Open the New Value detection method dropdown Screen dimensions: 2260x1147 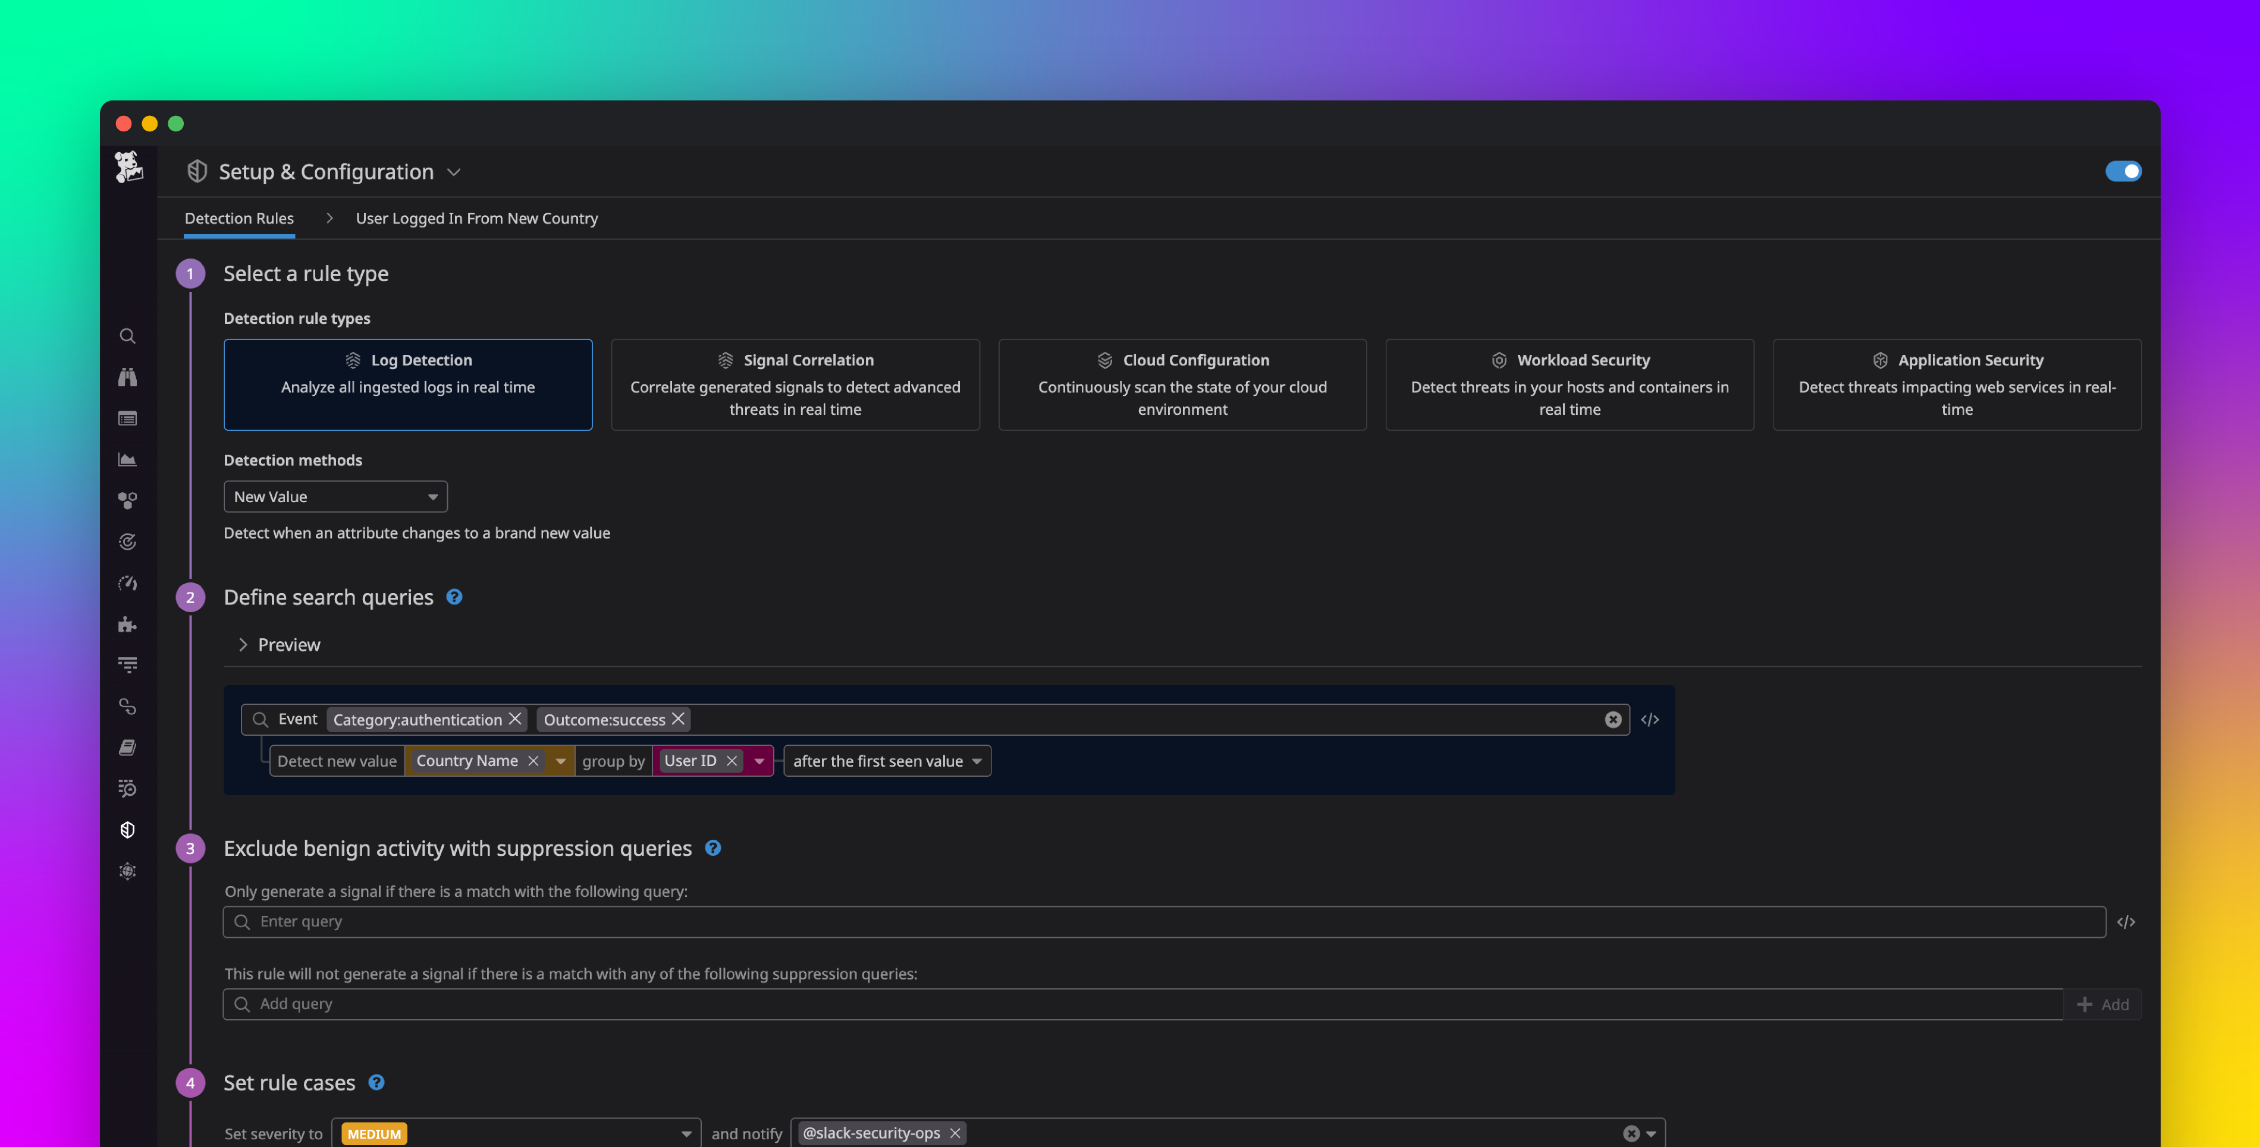click(x=335, y=496)
